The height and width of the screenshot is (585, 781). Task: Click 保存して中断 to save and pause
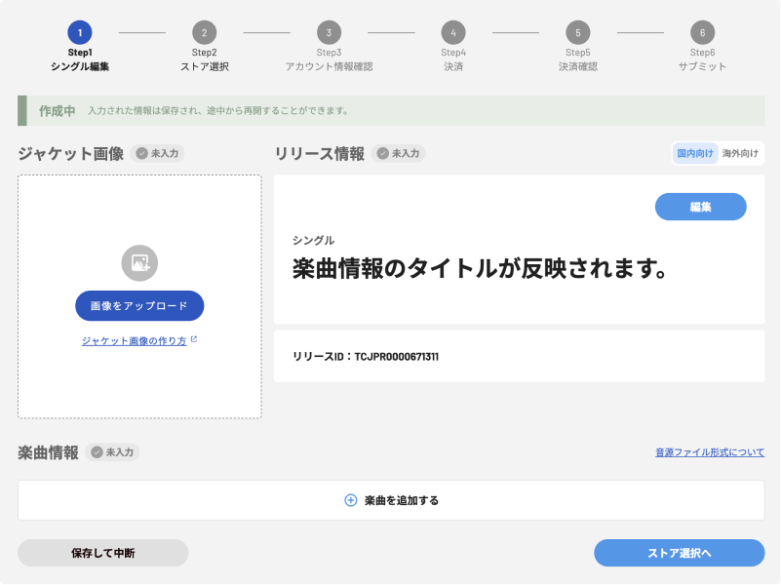click(102, 553)
